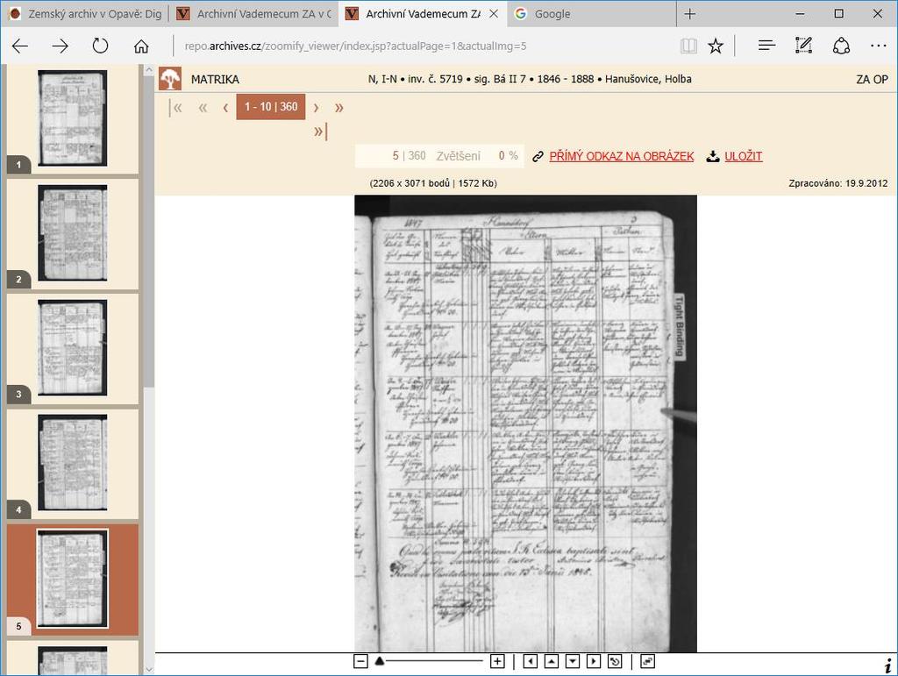Pan the image up

coord(551,662)
